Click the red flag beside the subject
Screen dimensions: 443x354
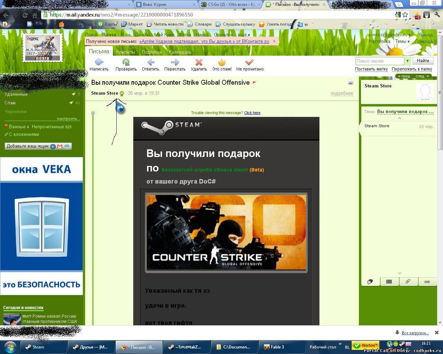[254, 83]
